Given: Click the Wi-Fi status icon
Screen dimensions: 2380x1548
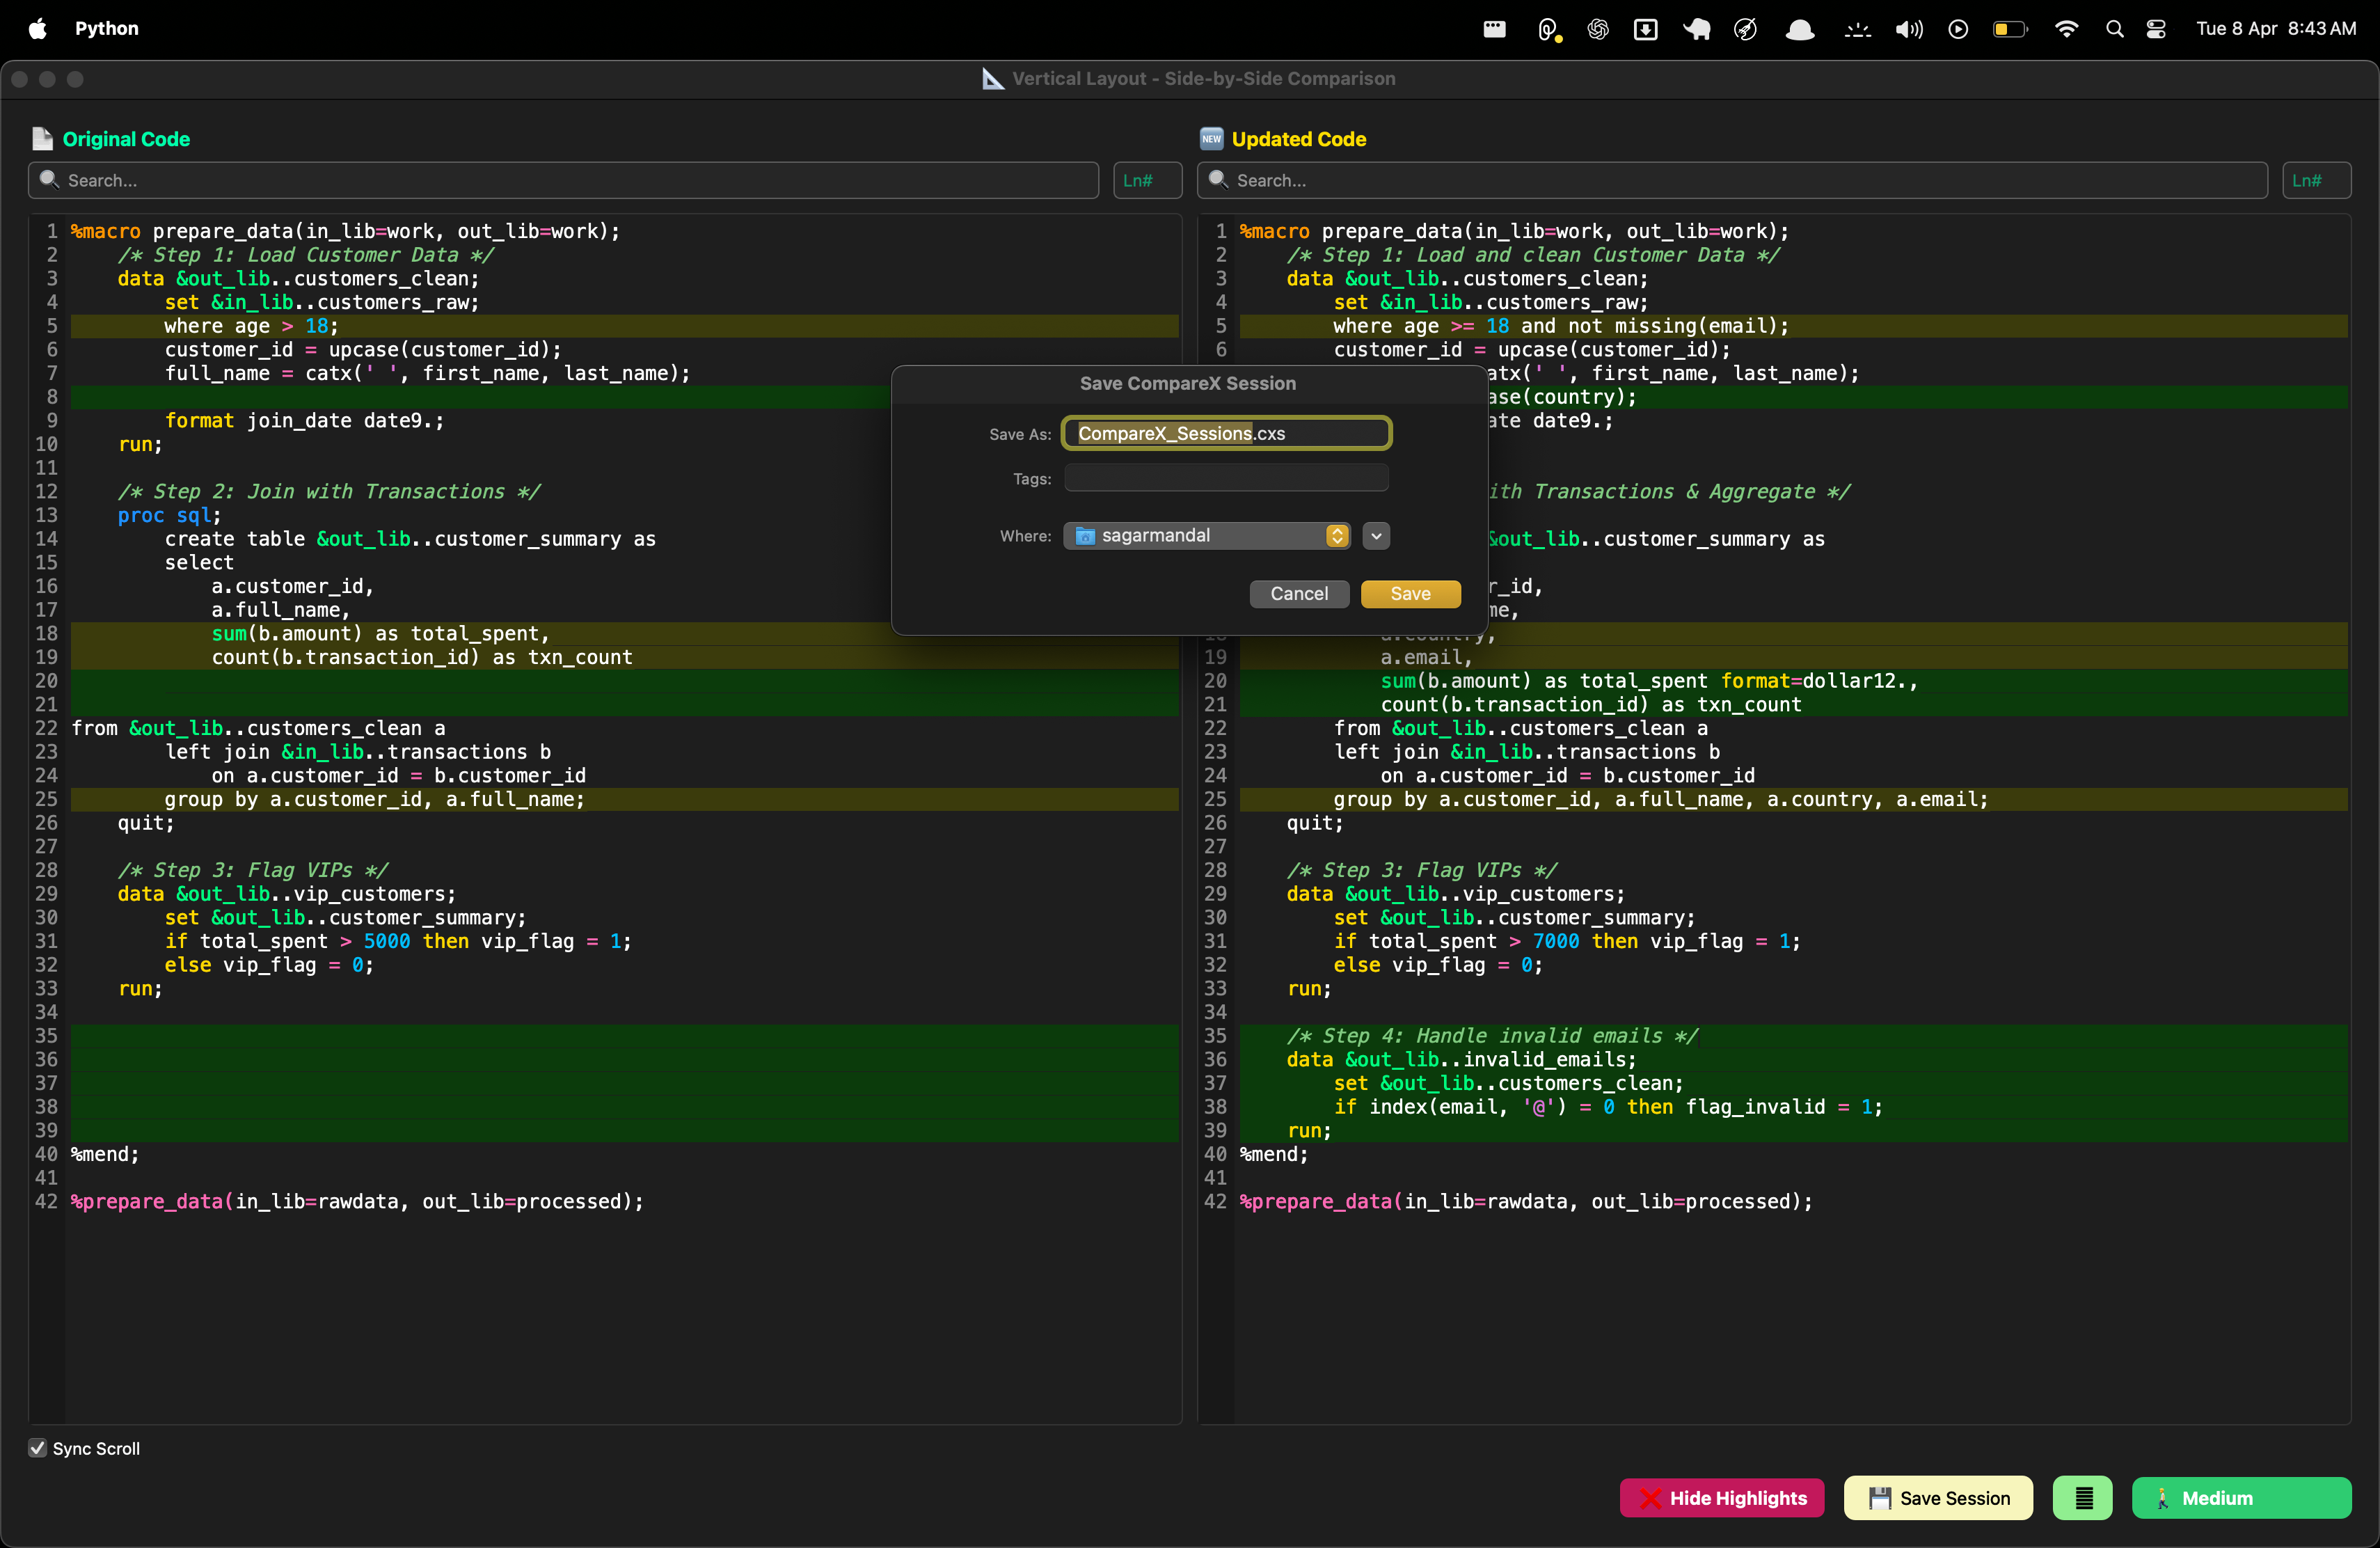Looking at the screenshot, I should tap(2066, 29).
